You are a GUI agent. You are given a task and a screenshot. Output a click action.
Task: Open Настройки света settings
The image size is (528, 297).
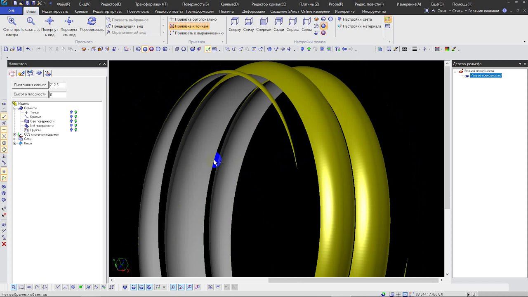point(355,19)
